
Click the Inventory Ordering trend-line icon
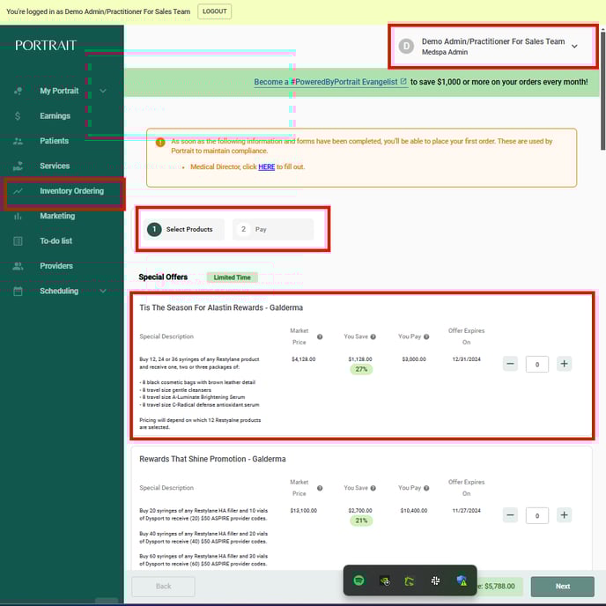point(18,191)
